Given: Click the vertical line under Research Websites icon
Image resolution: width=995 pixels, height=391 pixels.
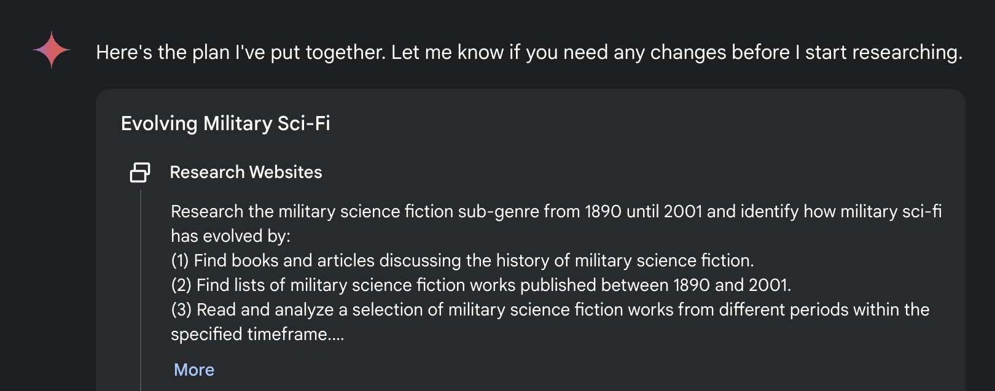Looking at the screenshot, I should click(x=141, y=288).
